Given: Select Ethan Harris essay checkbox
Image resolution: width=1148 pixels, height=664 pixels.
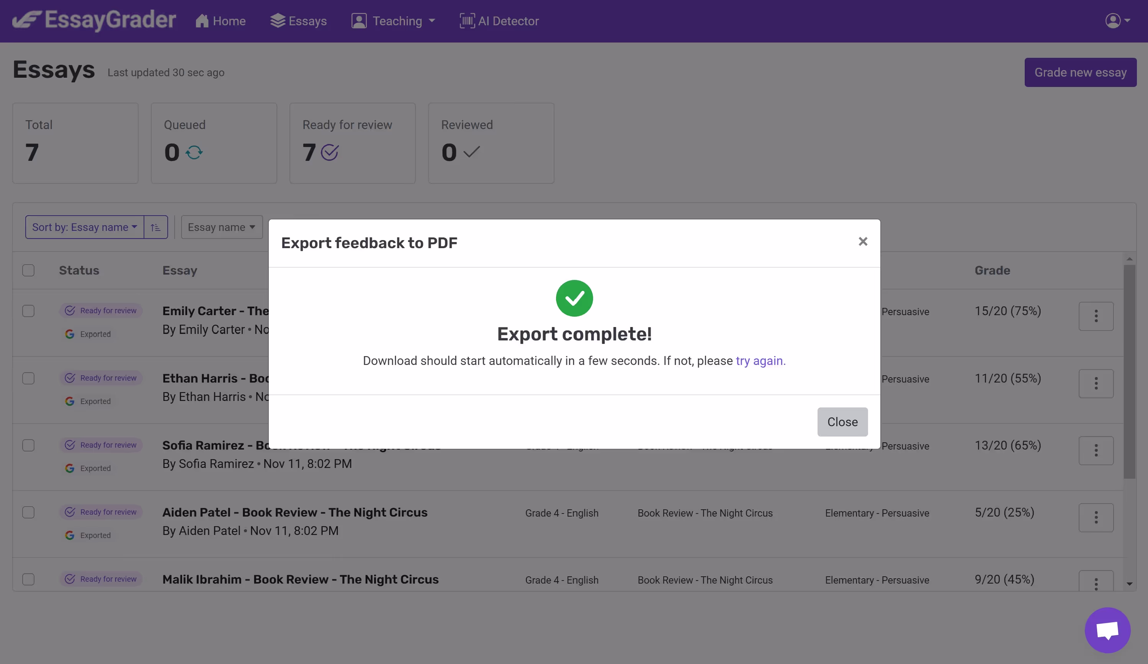Looking at the screenshot, I should tap(28, 378).
